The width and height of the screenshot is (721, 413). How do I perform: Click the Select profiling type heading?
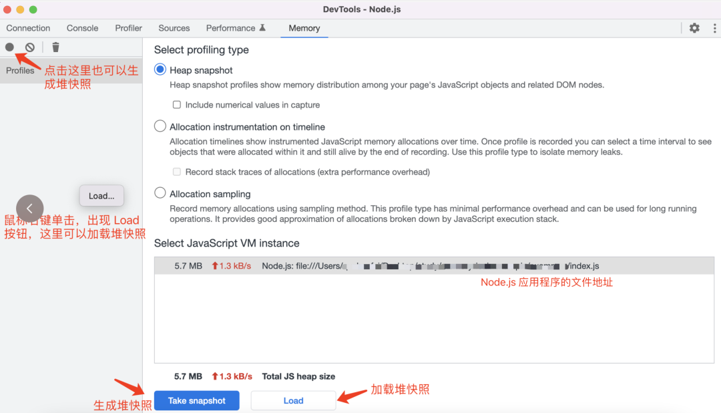[202, 49]
